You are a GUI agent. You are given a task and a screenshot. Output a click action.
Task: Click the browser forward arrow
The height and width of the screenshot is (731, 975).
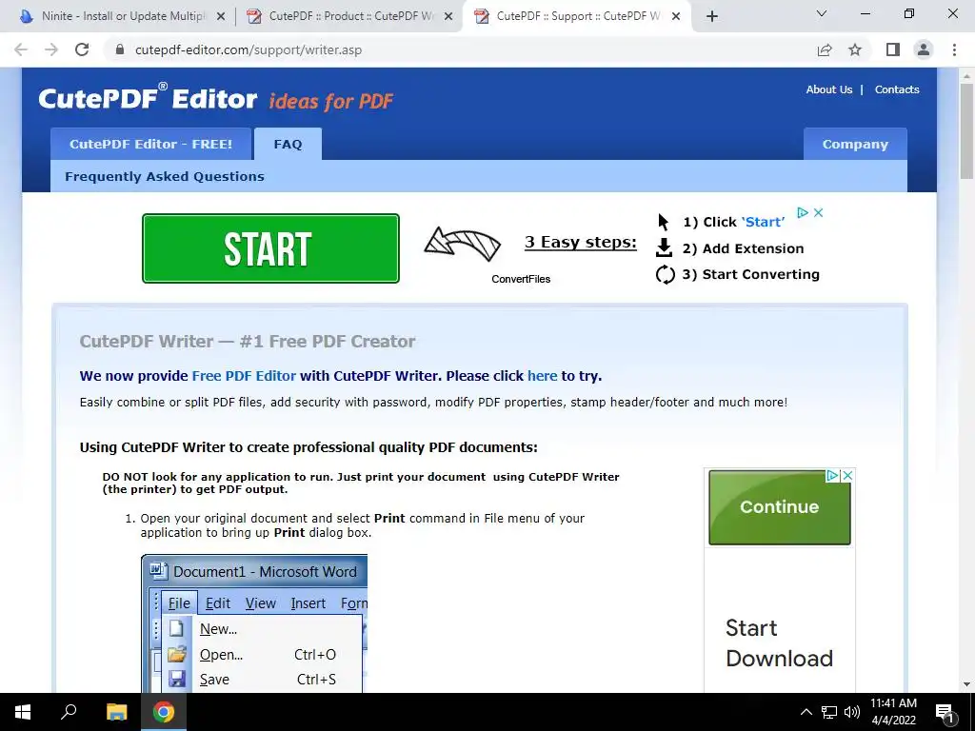coord(51,49)
